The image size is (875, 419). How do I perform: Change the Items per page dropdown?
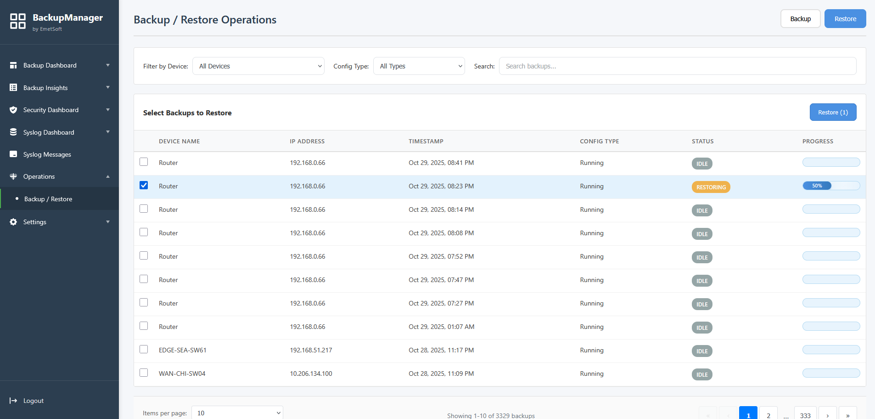[237, 413]
